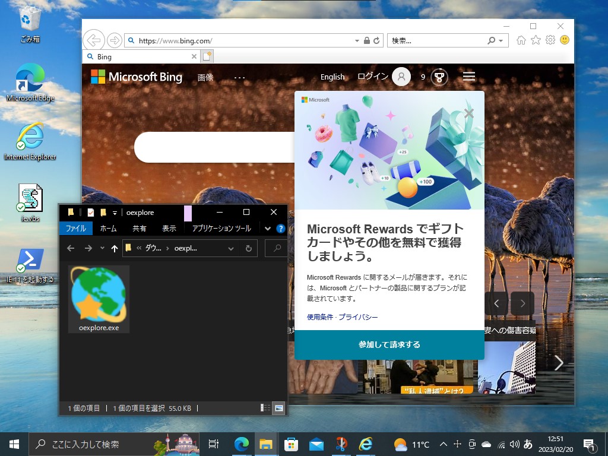Image resolution: width=608 pixels, height=456 pixels.
Task: Open the Bing Images search section
Action: coord(205,77)
